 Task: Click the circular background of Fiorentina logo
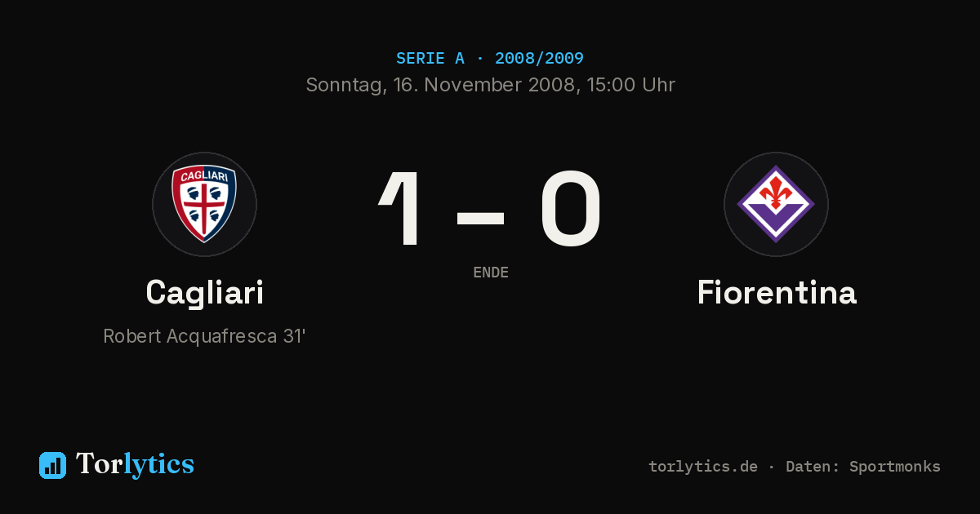pos(776,204)
